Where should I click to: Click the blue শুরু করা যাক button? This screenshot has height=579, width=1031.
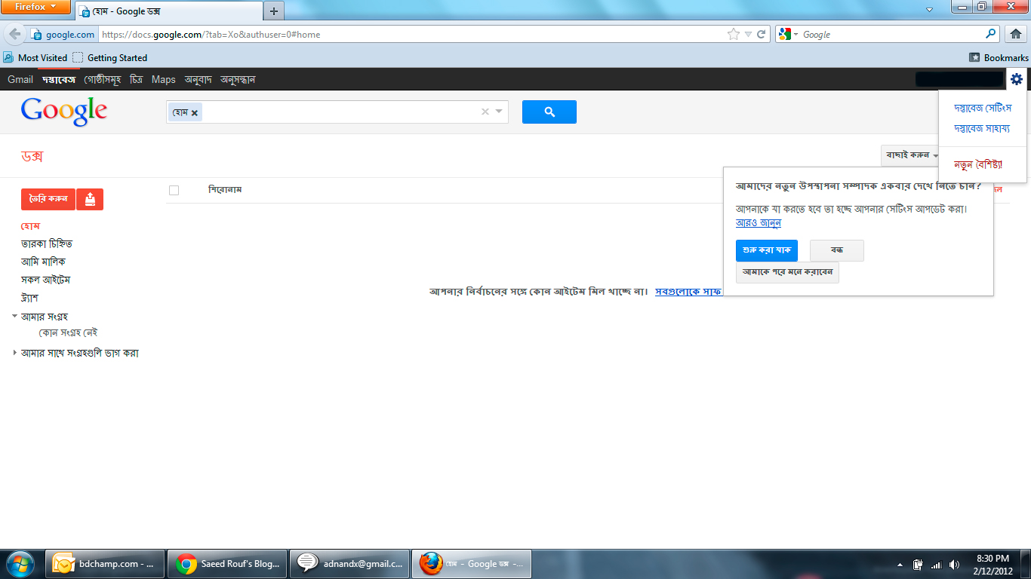point(767,250)
